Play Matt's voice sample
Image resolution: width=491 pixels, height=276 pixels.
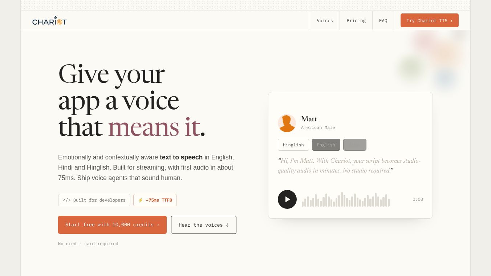(x=287, y=199)
